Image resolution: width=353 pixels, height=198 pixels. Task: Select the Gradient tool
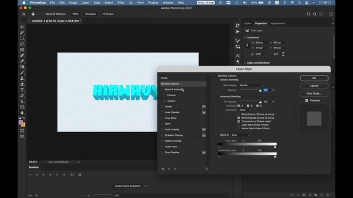pos(22,67)
